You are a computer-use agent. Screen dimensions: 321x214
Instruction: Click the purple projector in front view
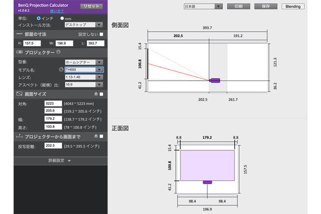tap(207, 182)
